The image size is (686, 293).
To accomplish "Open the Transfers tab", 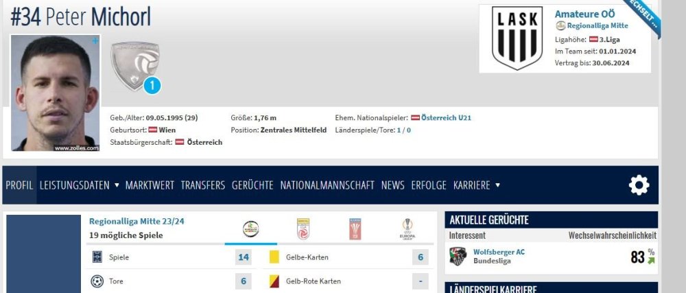I will 202,185.
